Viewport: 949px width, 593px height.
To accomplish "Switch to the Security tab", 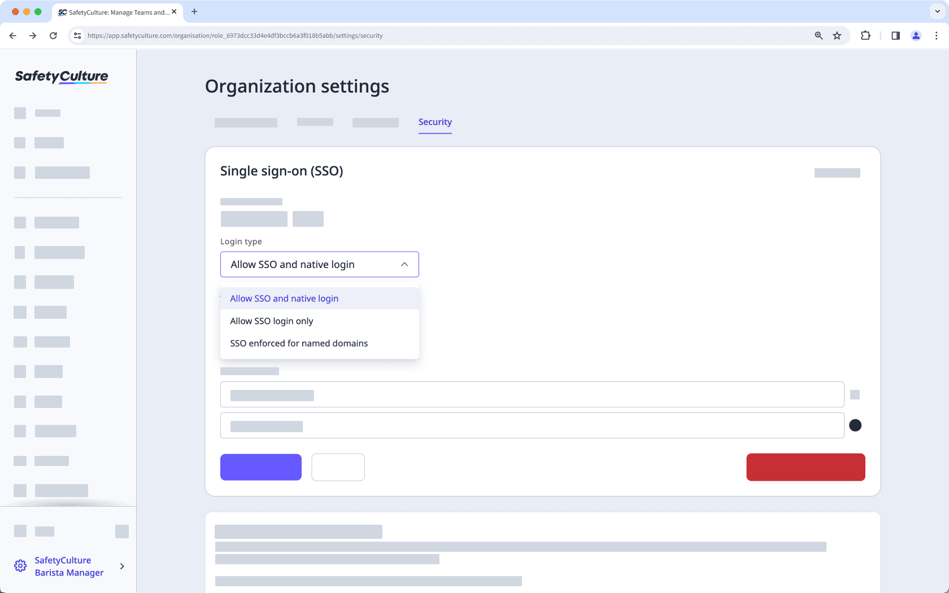I will pos(434,122).
